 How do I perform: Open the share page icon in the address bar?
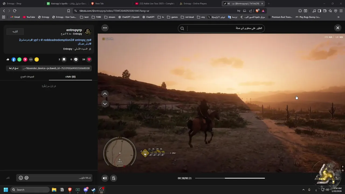point(251,11)
